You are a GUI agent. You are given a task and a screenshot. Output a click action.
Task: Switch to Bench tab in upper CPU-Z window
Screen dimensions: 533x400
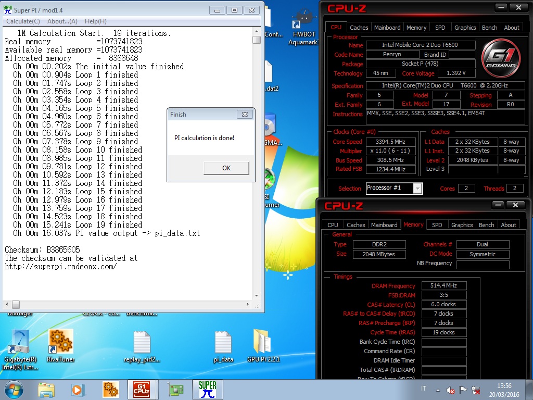[x=489, y=28]
